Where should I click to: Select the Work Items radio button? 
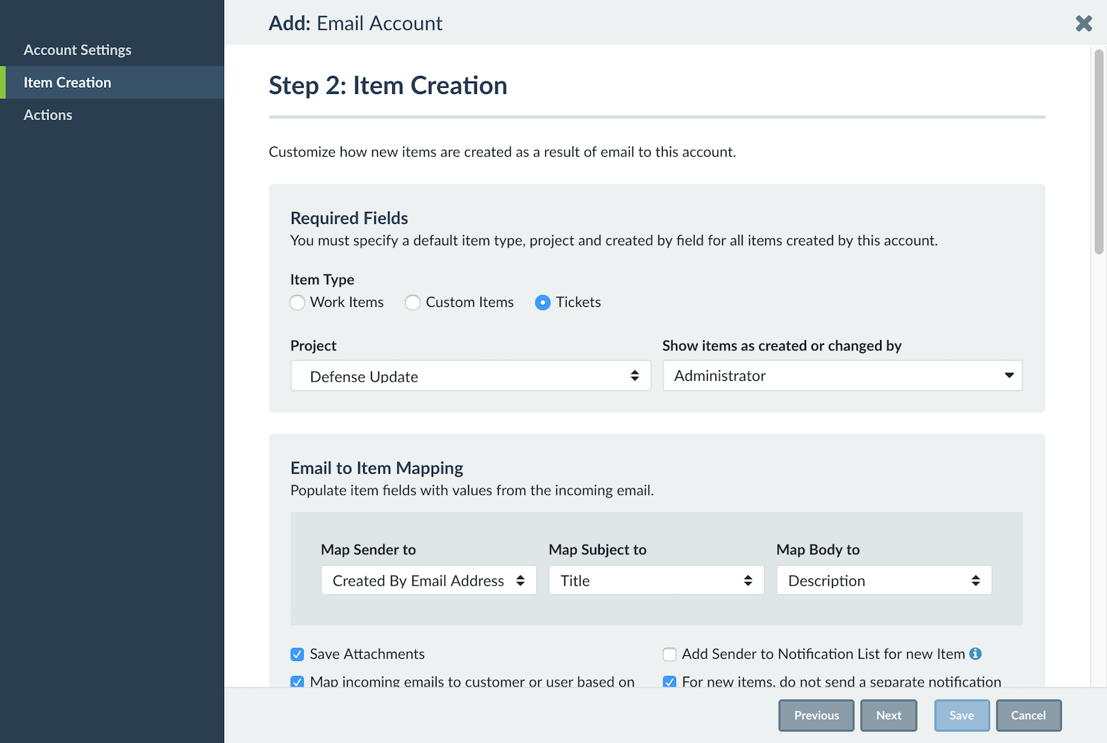[x=298, y=303]
